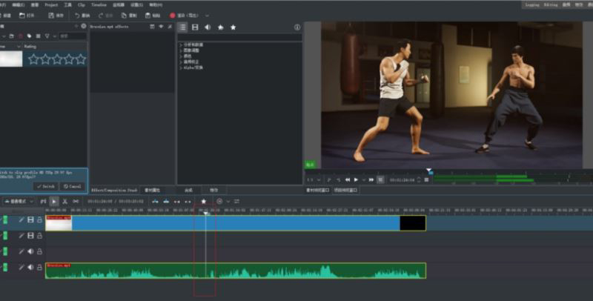Click the Open folder icon in main toolbar
The width and height of the screenshot is (593, 301).
[22, 16]
